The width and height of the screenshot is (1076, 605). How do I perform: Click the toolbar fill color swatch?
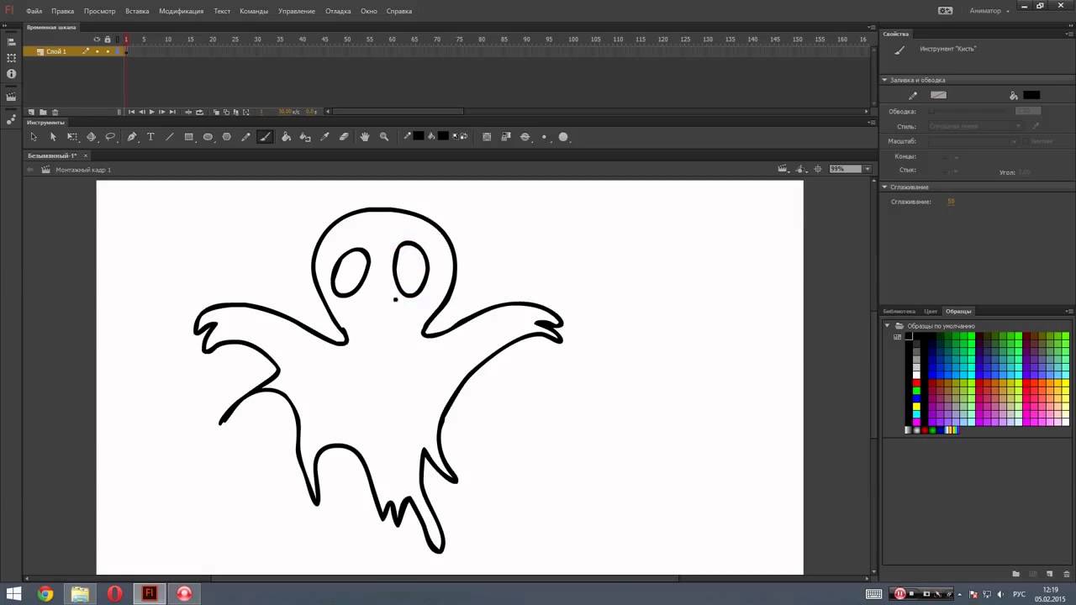(x=443, y=136)
